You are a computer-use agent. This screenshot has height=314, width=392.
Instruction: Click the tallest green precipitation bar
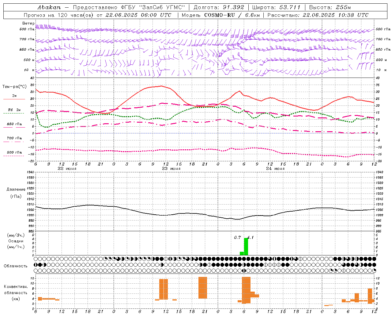[x=246, y=247]
